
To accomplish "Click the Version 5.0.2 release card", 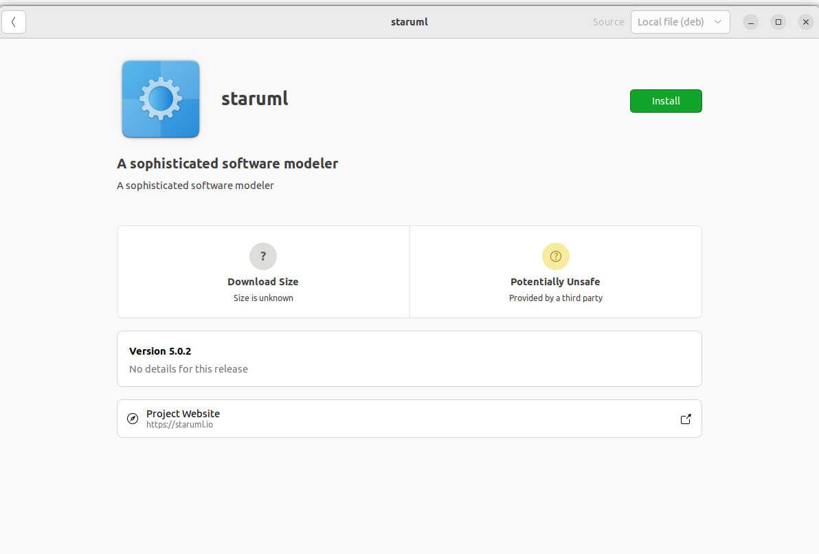I will coord(410,359).
